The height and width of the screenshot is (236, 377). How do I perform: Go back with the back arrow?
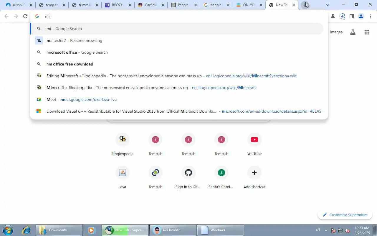coord(6,16)
